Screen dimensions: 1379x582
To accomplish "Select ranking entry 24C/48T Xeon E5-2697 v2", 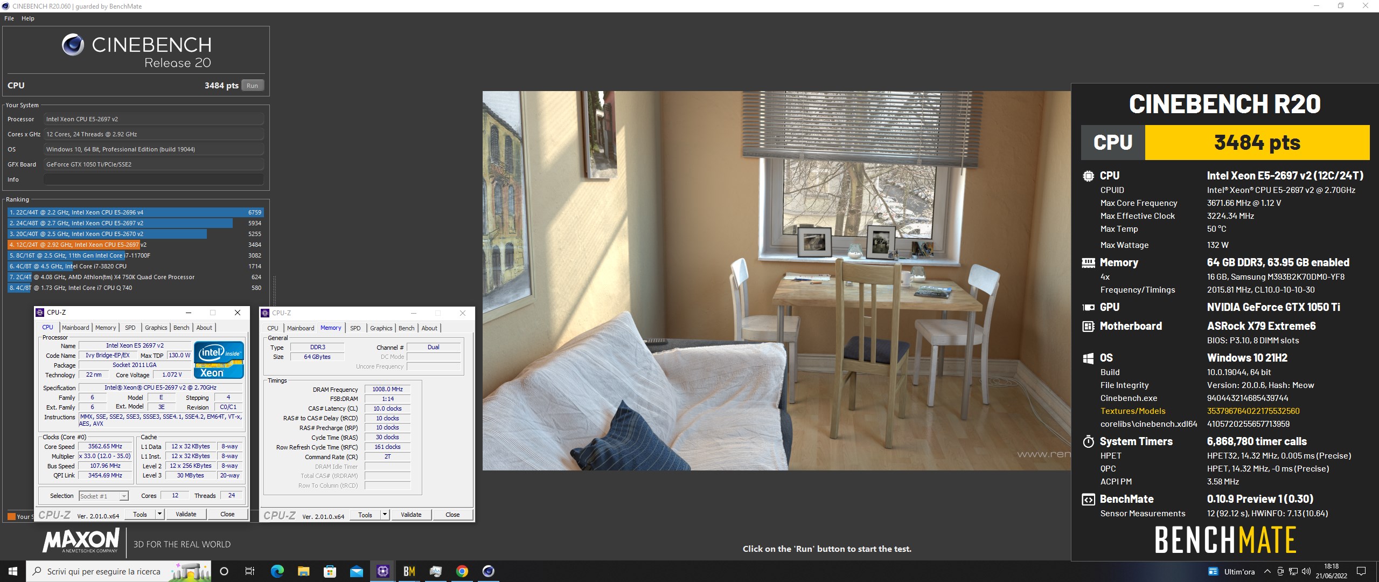I will (135, 223).
